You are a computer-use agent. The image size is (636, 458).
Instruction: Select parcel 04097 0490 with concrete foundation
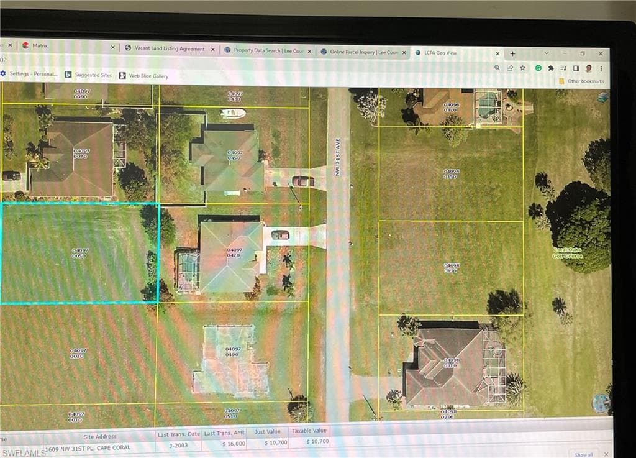(233, 352)
